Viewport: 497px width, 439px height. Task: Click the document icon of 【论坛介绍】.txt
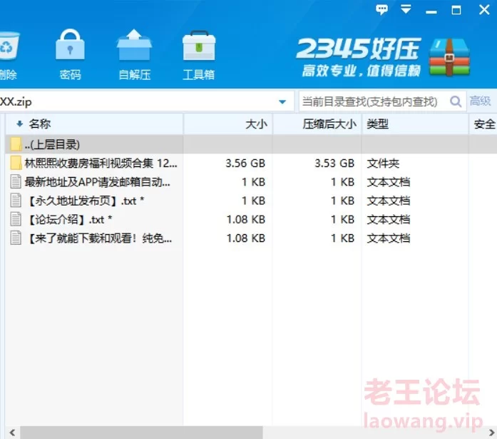point(16,219)
